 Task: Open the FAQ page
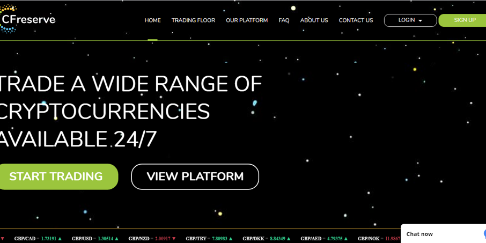click(x=284, y=20)
